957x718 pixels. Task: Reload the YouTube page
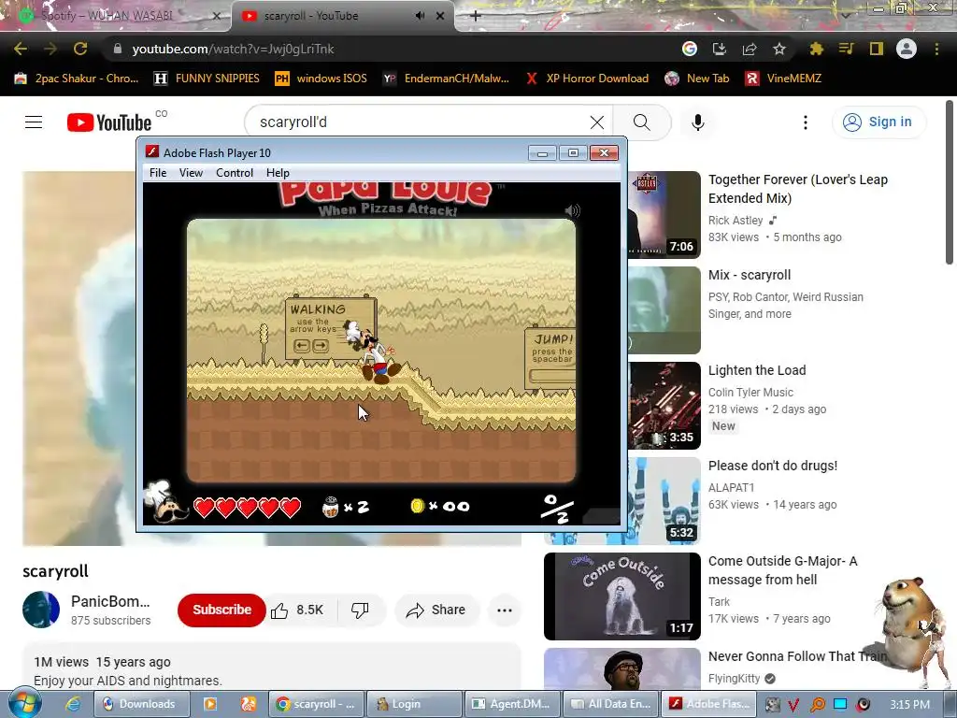pos(80,49)
